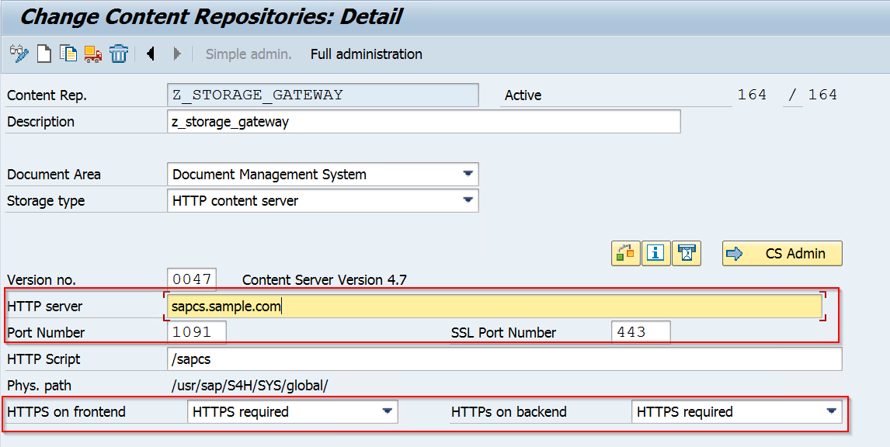Open the Storage type dropdown
890x447 pixels.
point(323,201)
